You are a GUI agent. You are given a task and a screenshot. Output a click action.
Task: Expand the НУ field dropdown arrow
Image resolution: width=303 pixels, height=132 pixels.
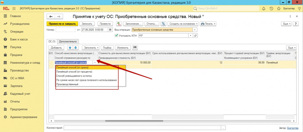point(191,36)
